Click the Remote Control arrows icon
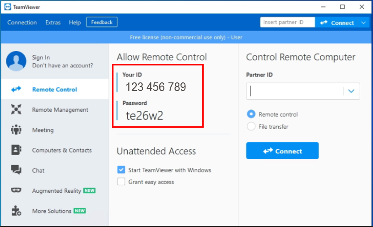The height and width of the screenshot is (227, 373). (x=16, y=89)
